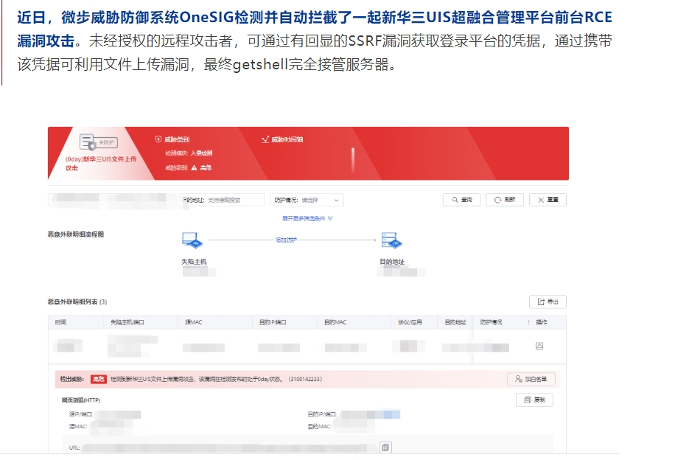Click the 威胁类别 heading in red banner
The width and height of the screenshot is (675, 460).
pos(177,139)
